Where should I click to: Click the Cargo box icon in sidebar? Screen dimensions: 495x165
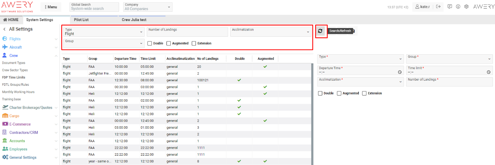tap(5, 116)
